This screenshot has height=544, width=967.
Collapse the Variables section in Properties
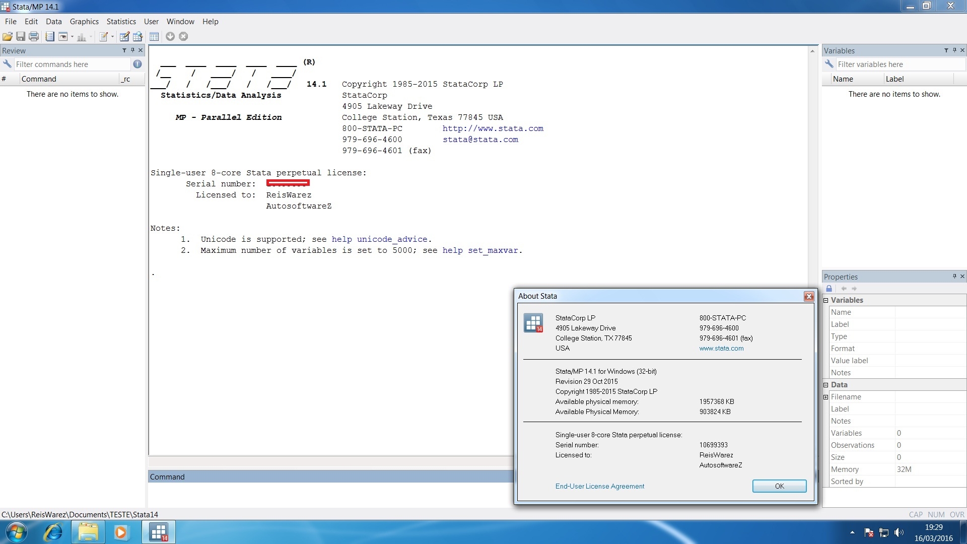826,300
